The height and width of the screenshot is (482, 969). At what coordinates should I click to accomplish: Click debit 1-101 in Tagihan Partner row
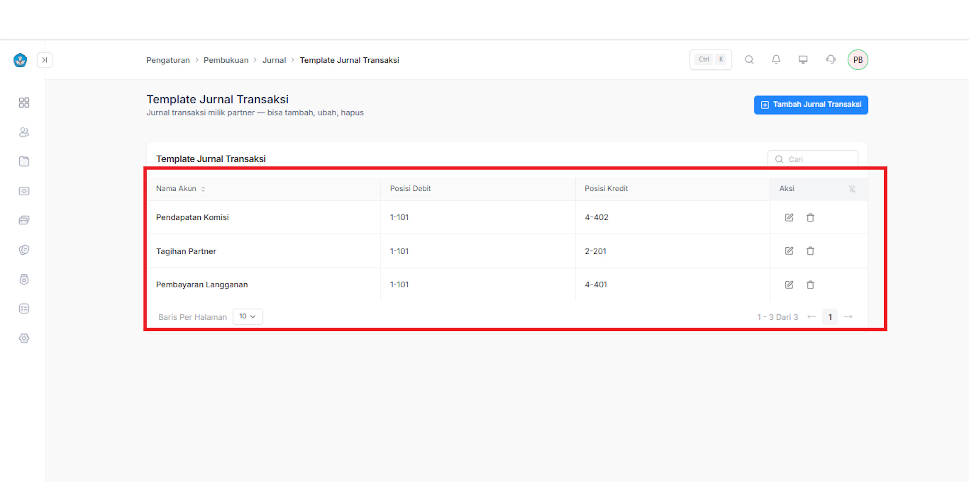pos(399,251)
